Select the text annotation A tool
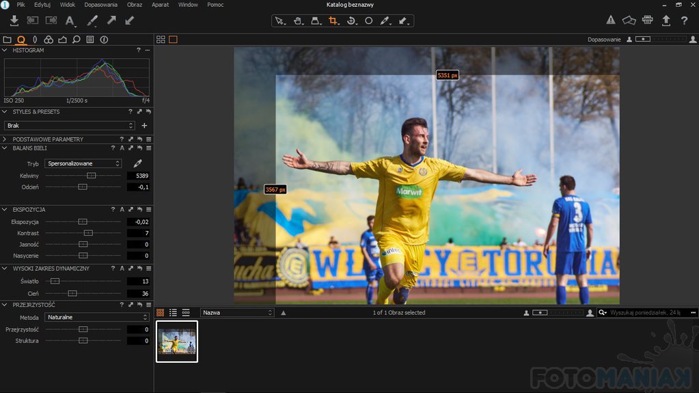Screen dimensions: 699x393 tap(70, 21)
